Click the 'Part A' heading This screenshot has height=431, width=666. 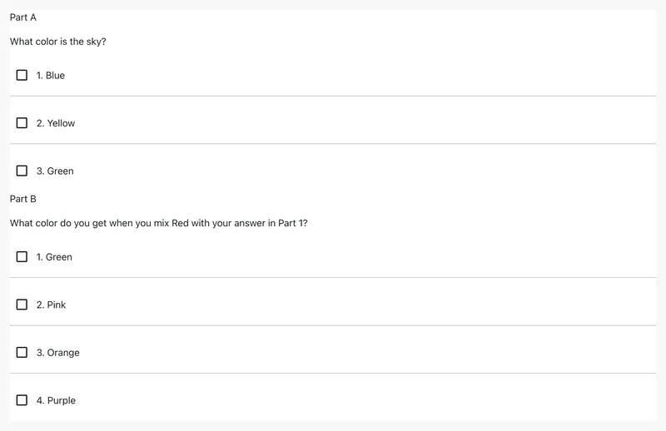click(23, 17)
